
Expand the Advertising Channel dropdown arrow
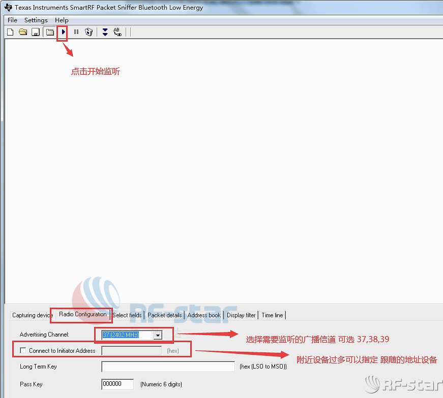tap(158, 335)
